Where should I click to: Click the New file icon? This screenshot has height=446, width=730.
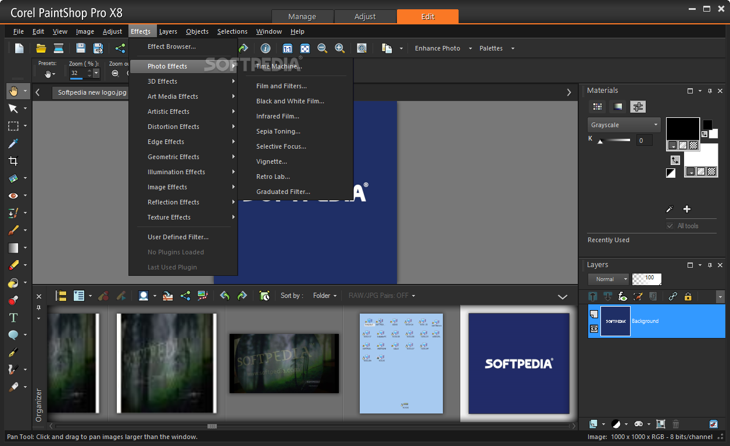pyautogui.click(x=19, y=48)
